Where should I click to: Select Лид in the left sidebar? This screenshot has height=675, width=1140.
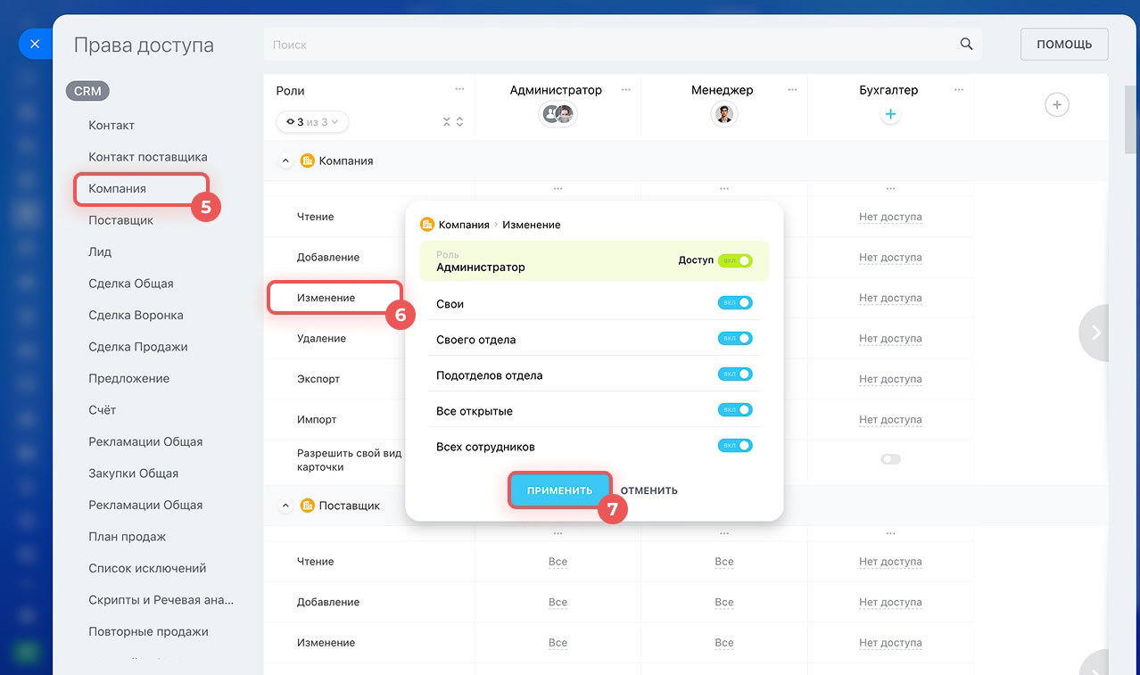pos(100,251)
